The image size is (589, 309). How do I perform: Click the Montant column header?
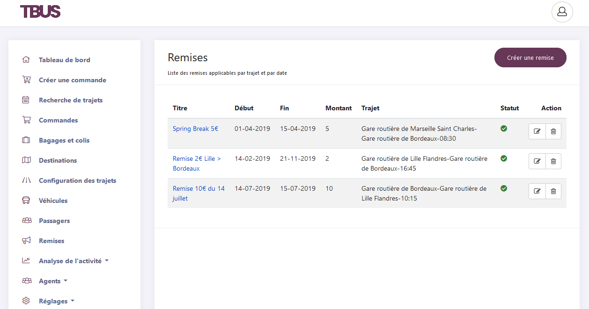coord(338,108)
